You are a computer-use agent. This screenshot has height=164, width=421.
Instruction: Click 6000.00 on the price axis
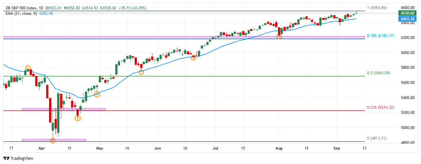pyautogui.click(x=407, y=53)
